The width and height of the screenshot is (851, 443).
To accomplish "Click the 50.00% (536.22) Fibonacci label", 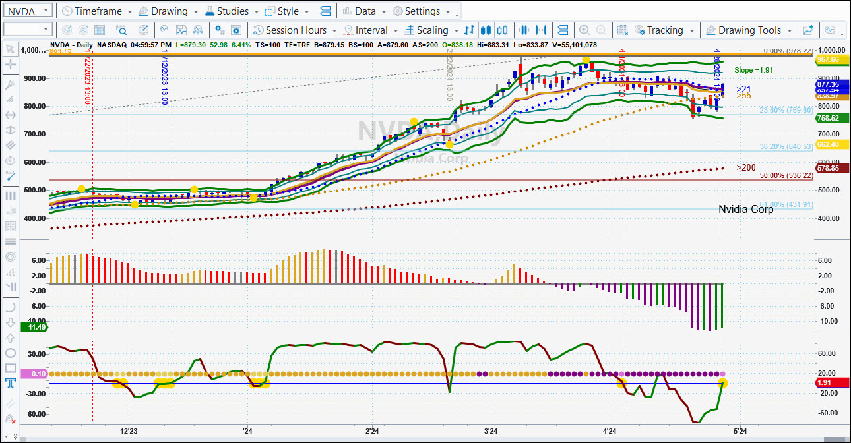I will point(786,176).
